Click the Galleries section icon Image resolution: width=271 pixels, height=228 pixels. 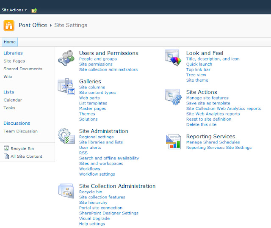pyautogui.click(x=66, y=86)
